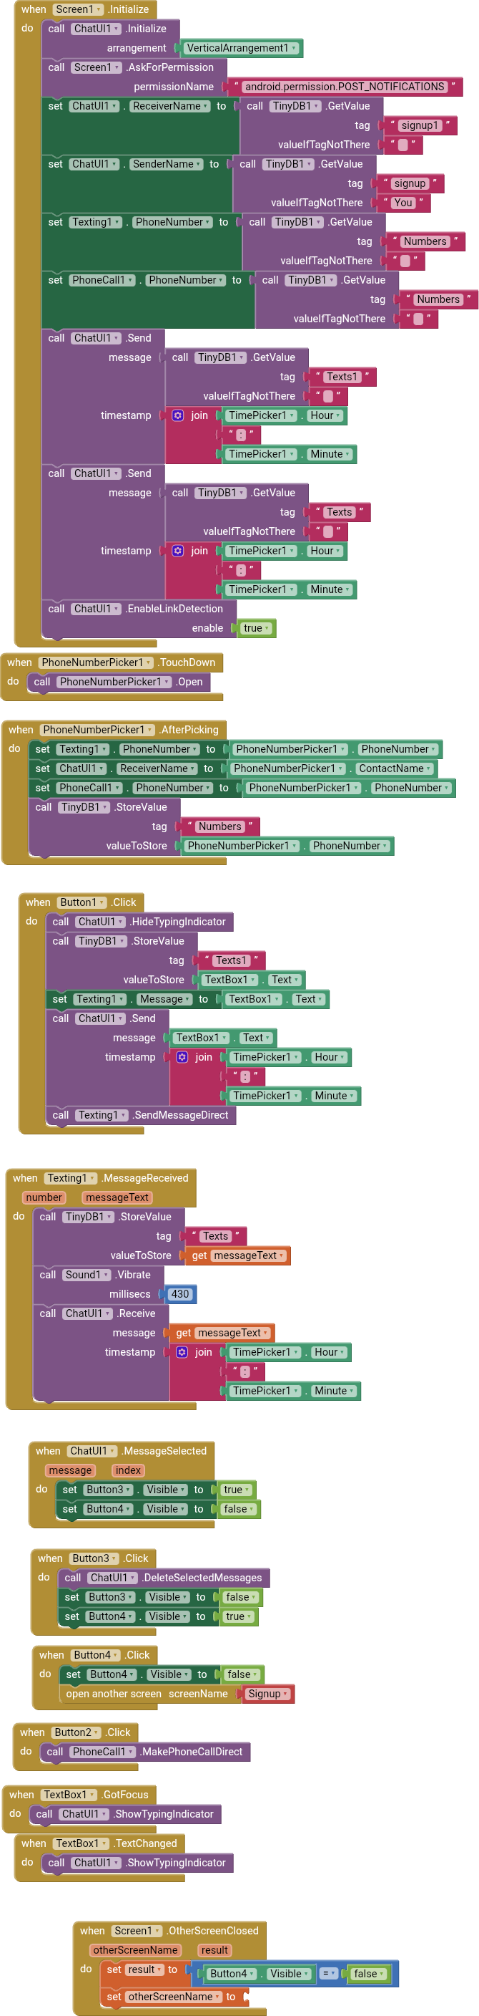
Task: Edit the You default value text
Action: click(x=403, y=203)
